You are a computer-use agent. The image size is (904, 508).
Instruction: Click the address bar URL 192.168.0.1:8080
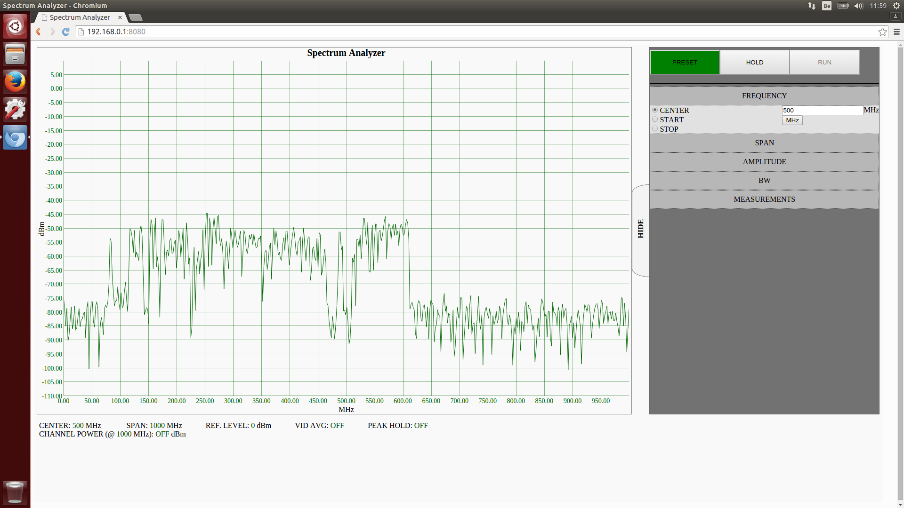116,32
